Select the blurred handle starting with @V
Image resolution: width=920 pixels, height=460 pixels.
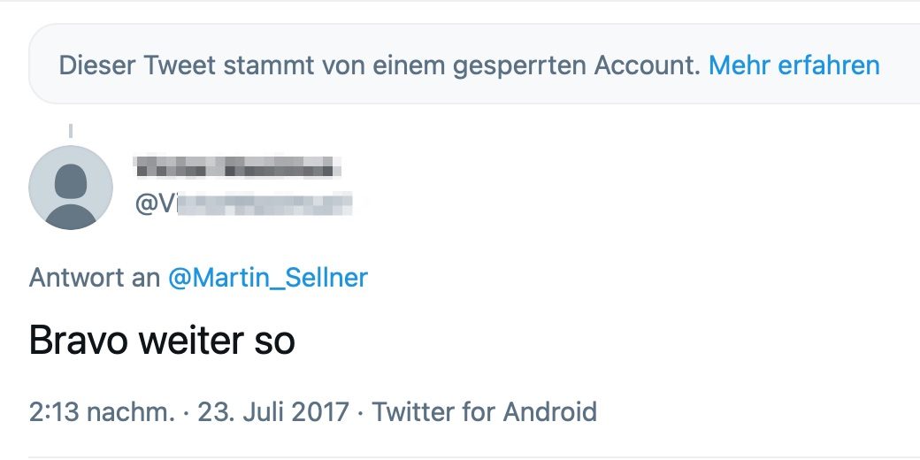(x=243, y=203)
